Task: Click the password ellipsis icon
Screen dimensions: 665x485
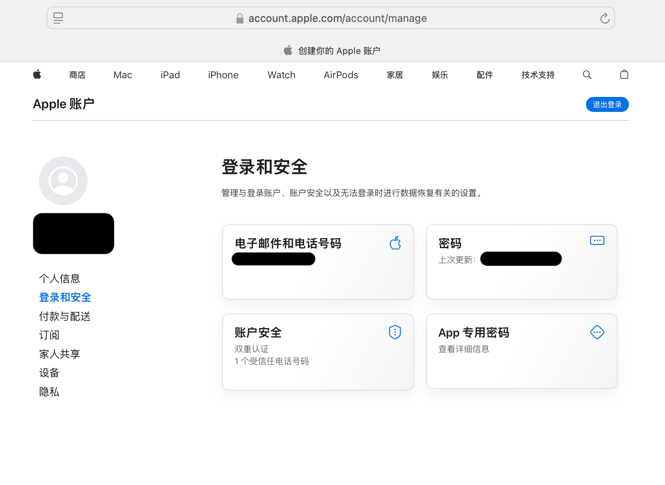Action: 596,240
